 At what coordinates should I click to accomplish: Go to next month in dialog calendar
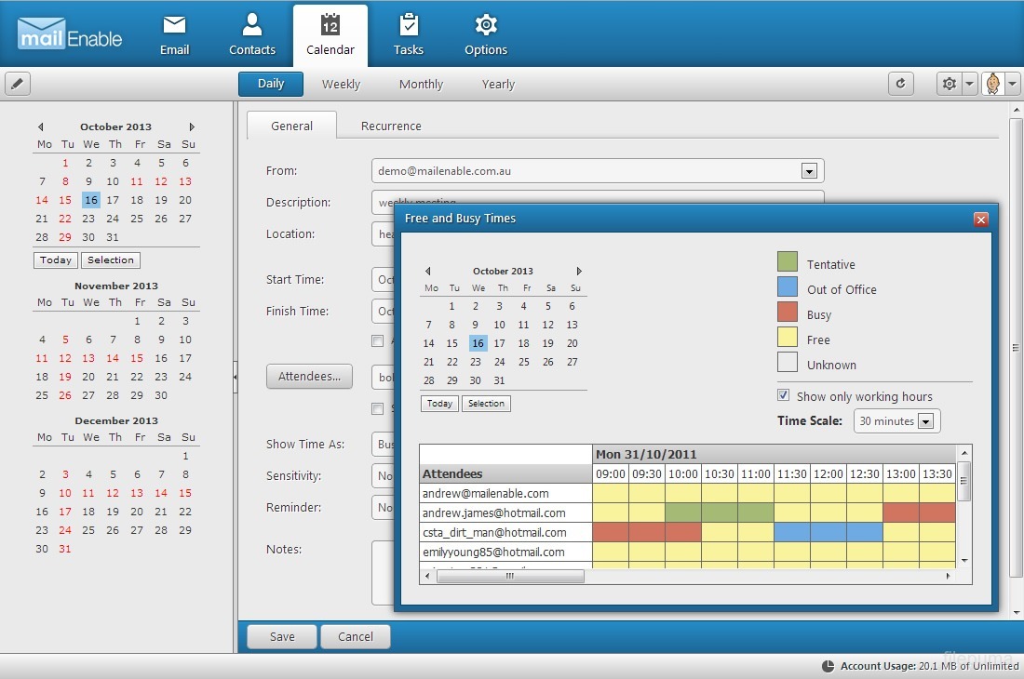click(579, 272)
